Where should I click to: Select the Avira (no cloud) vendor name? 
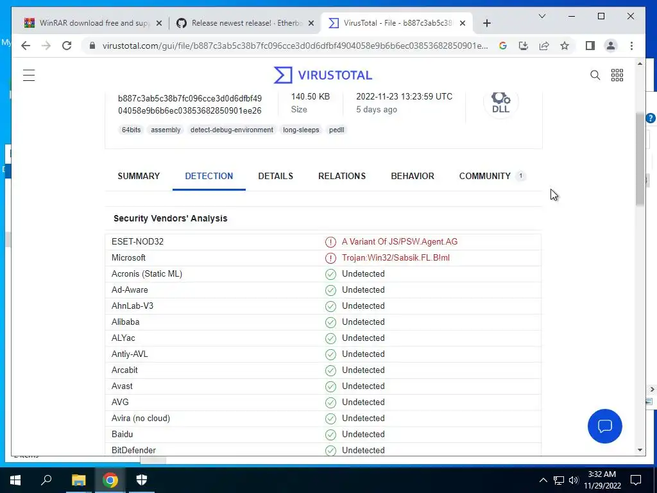(141, 419)
